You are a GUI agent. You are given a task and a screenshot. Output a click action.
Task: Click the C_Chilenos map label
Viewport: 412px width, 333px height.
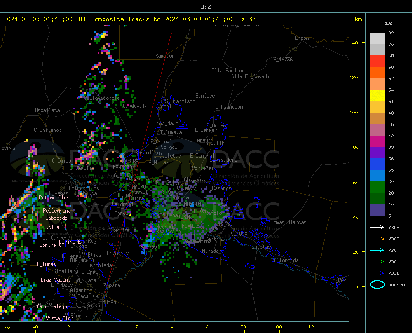[x=48, y=130]
